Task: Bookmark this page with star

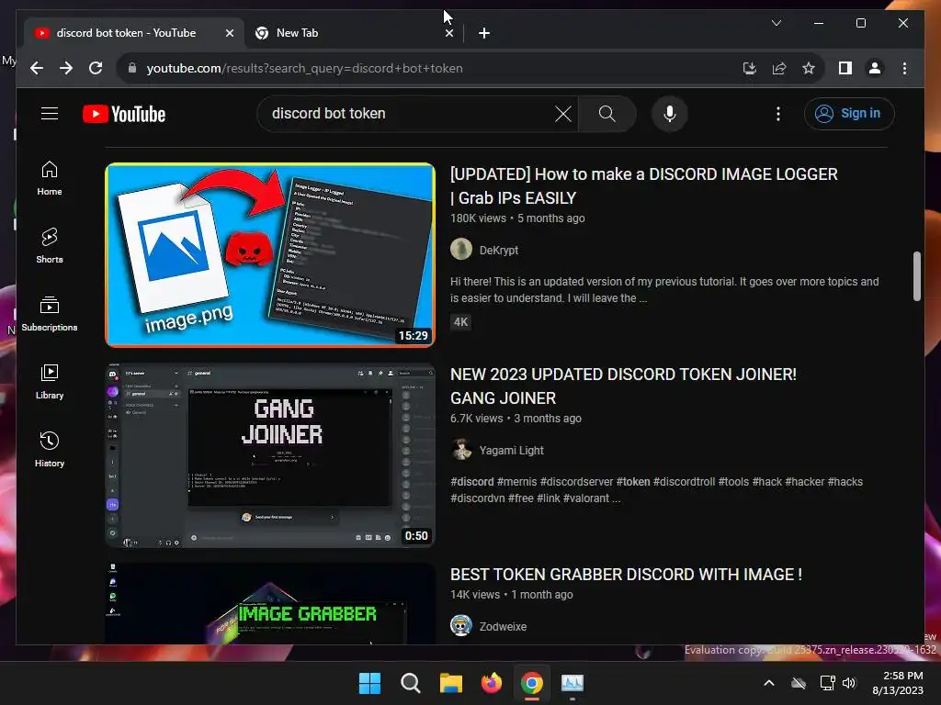Action: pyautogui.click(x=809, y=68)
